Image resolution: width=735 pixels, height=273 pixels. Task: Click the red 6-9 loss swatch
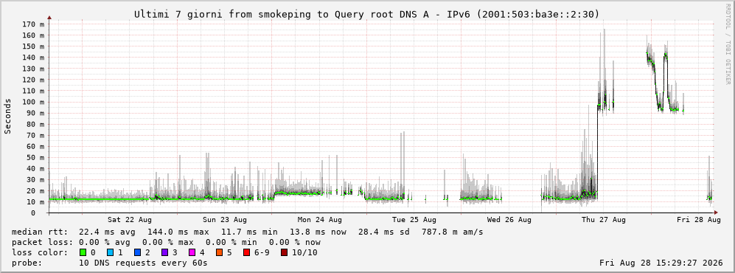[x=246, y=253]
